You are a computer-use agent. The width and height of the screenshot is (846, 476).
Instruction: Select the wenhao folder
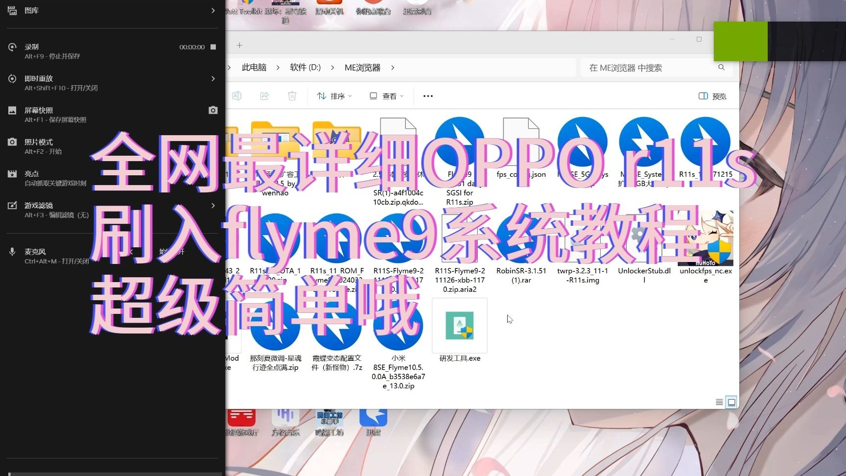click(x=275, y=158)
